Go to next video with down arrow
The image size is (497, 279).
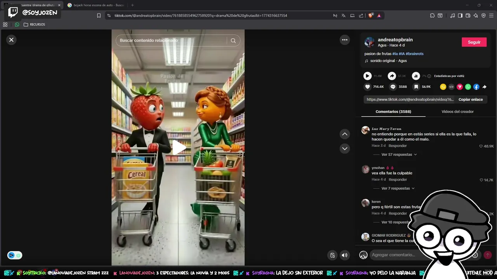(344, 148)
